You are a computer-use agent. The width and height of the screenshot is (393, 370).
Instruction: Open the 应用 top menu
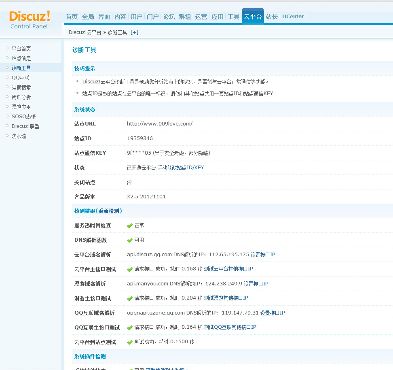(x=217, y=17)
